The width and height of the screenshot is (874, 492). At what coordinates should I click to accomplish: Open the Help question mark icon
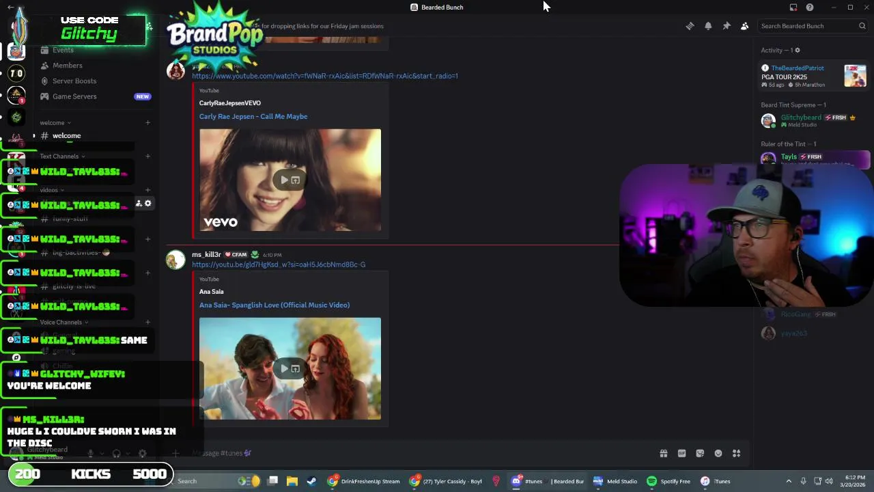point(810,8)
